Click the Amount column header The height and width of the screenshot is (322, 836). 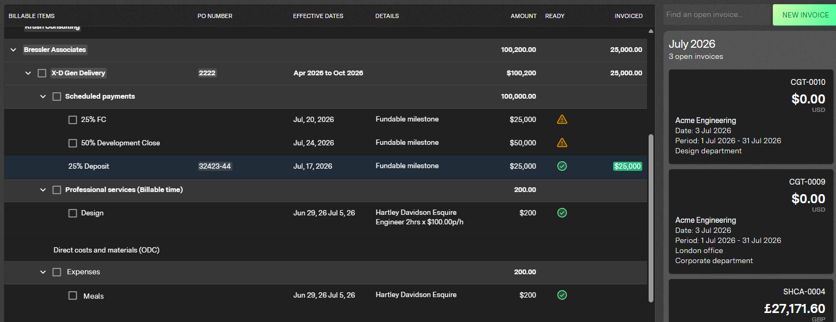click(523, 16)
